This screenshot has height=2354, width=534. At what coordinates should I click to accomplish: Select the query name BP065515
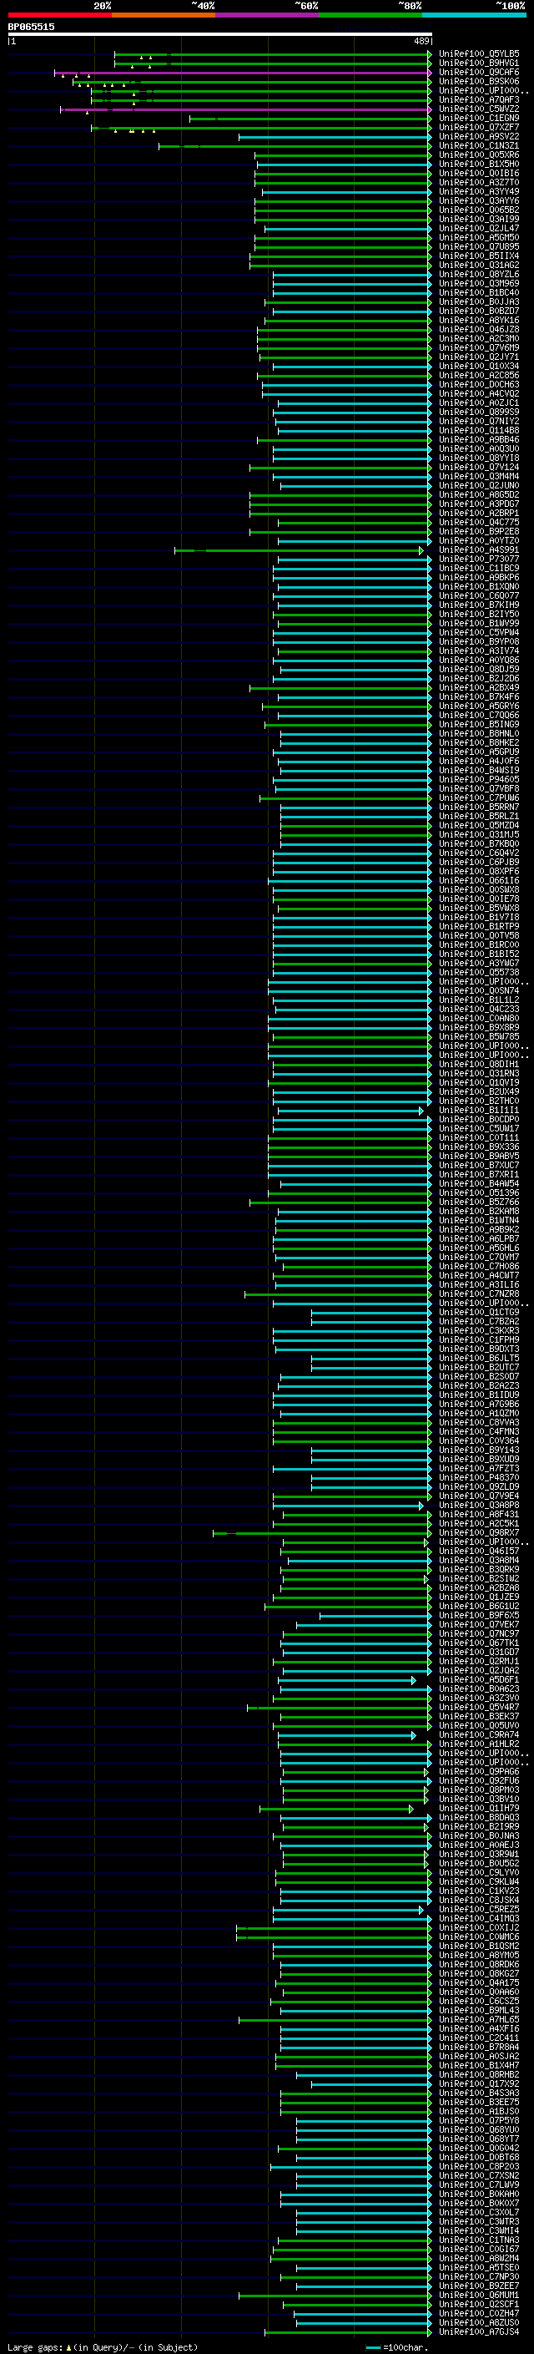click(31, 27)
